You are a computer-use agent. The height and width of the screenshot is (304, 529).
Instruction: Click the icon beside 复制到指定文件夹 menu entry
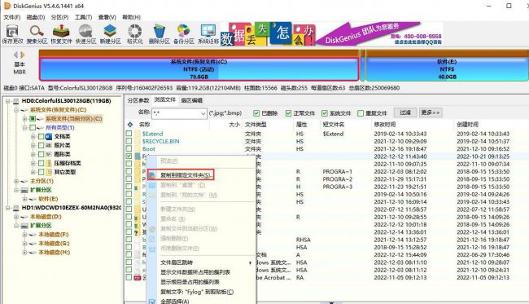click(x=152, y=175)
